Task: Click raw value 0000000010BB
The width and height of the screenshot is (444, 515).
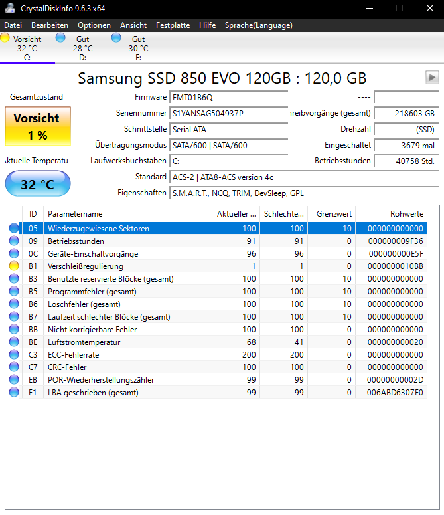Action: (x=395, y=266)
